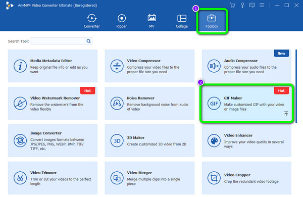This screenshot has height=197, width=303.
Task: Click the Video Merger icon
Action: coord(117,178)
